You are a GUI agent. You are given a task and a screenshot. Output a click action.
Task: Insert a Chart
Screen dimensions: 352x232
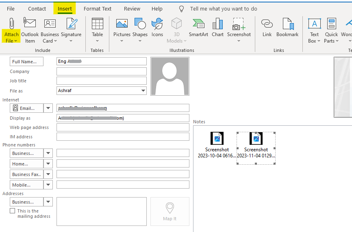click(x=217, y=28)
